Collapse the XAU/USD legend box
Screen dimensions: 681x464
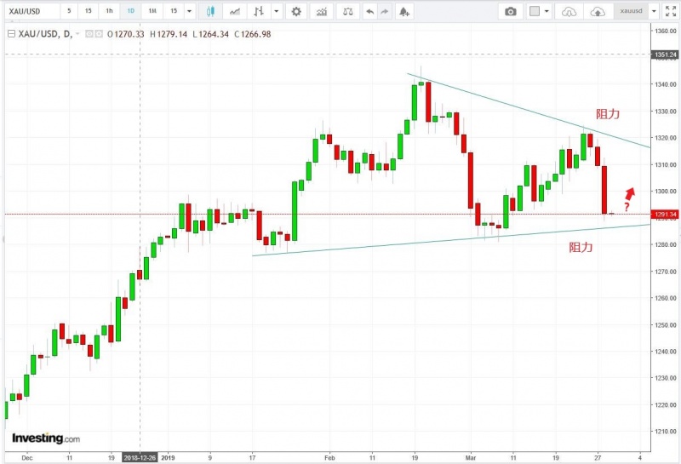pyautogui.click(x=11, y=32)
